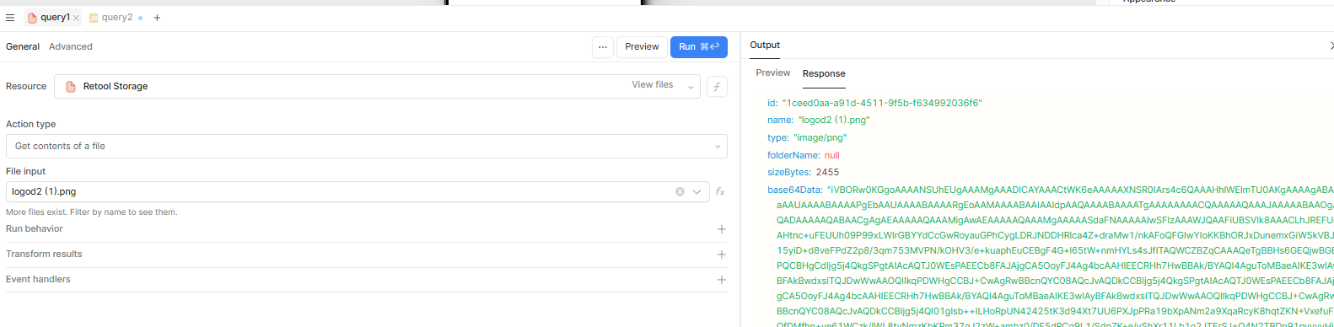The width and height of the screenshot is (1334, 327).
Task: Open the hamburger menu icon
Action: (x=10, y=18)
